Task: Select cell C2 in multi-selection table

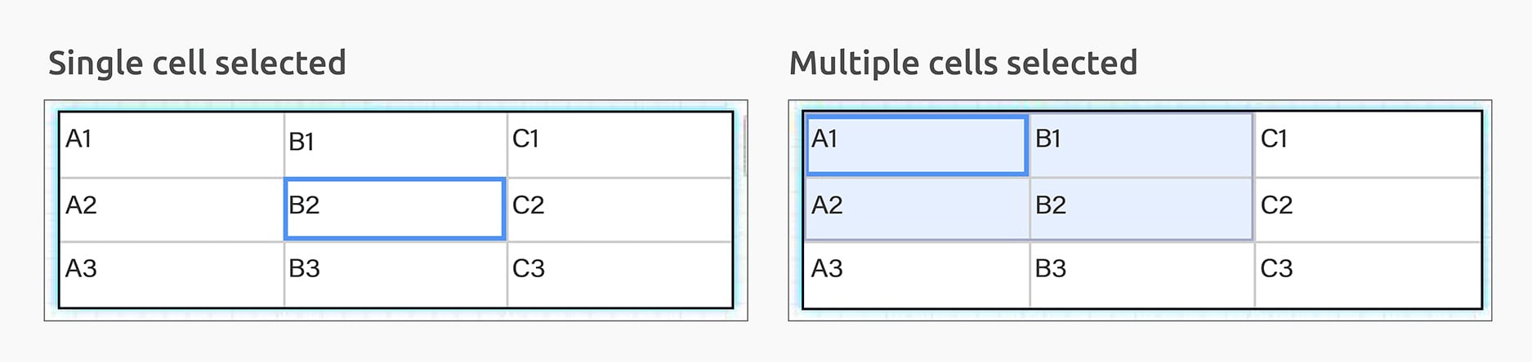Action: (1368, 210)
